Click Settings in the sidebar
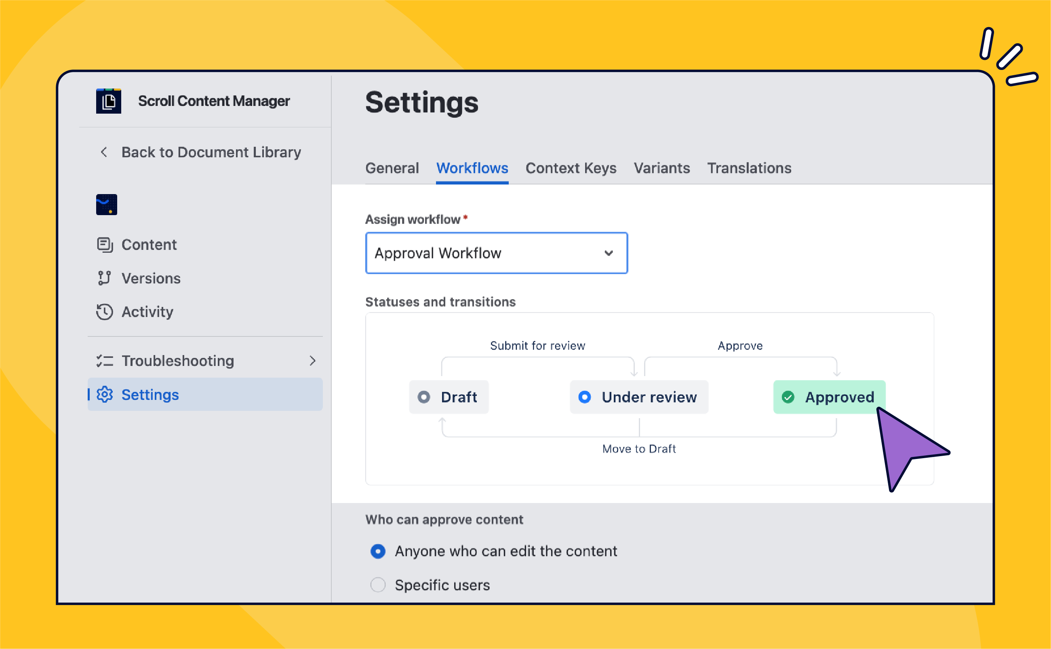Image resolution: width=1051 pixels, height=649 pixels. 205,395
